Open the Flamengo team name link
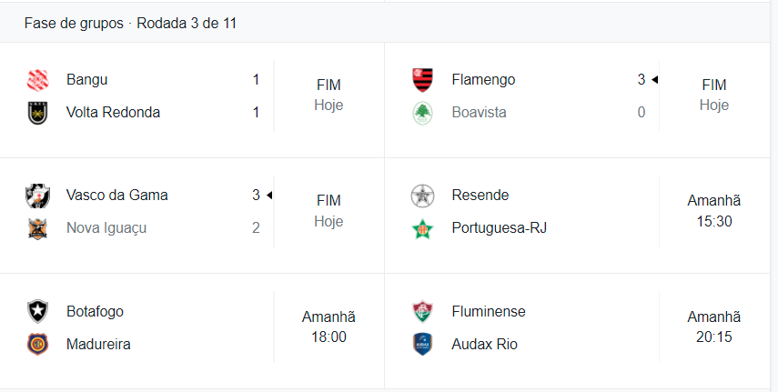Viewport: 778px width, 392px height. click(483, 80)
